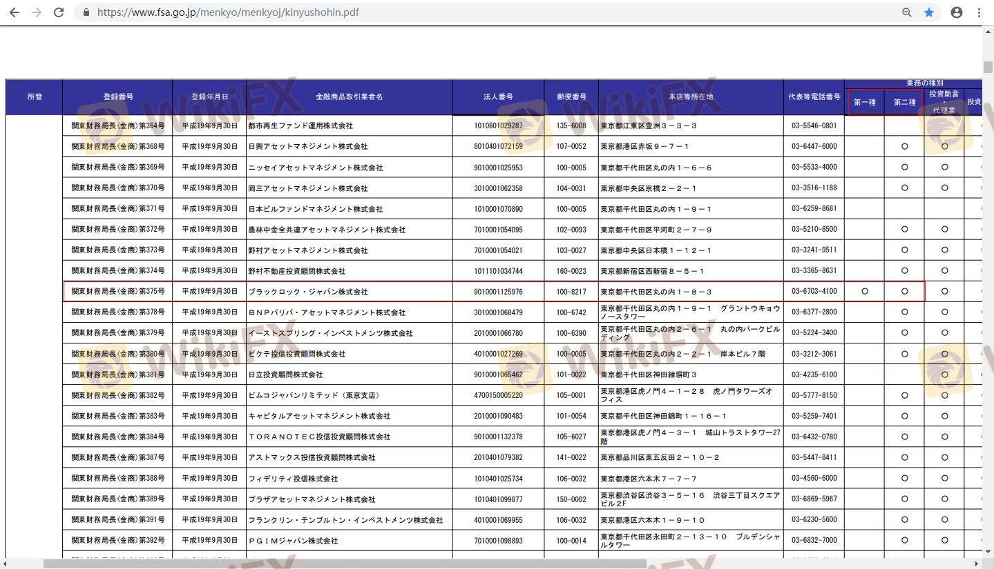Go back to the previous page
The height and width of the screenshot is (569, 994).
pyautogui.click(x=15, y=12)
